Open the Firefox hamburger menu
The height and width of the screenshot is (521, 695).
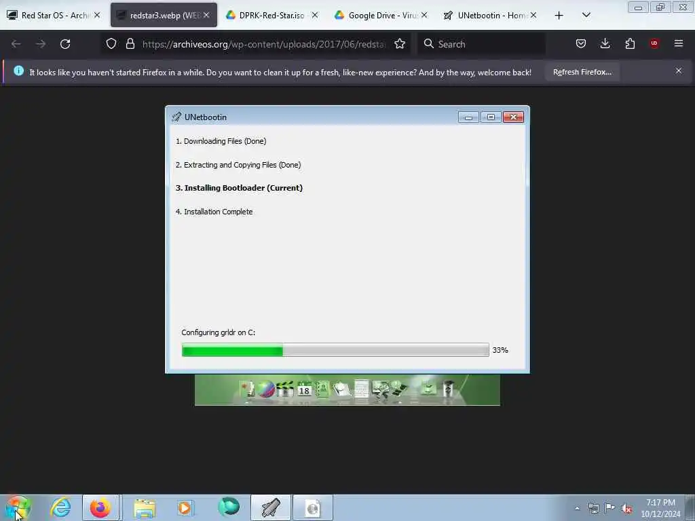click(679, 43)
